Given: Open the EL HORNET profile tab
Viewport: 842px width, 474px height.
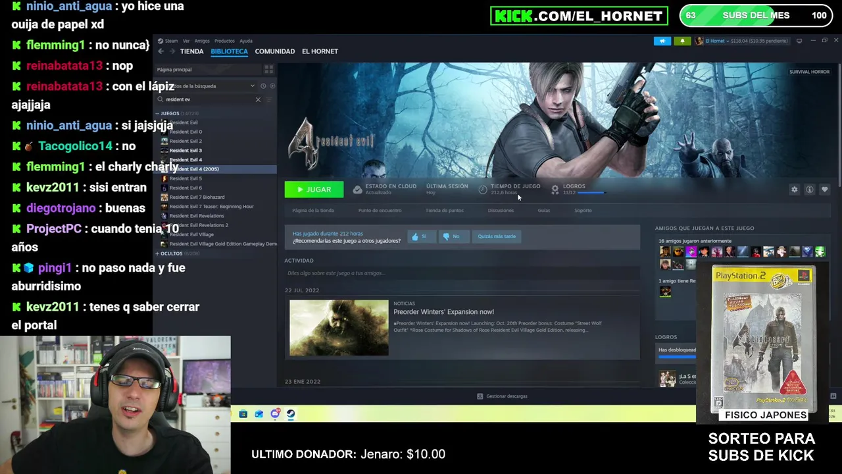Looking at the screenshot, I should [x=320, y=51].
